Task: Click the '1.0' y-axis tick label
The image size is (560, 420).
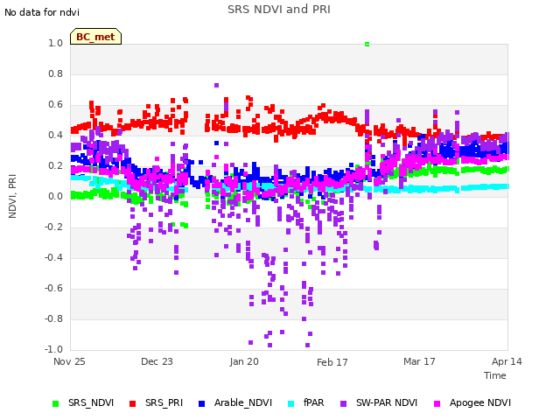Action: pos(55,43)
